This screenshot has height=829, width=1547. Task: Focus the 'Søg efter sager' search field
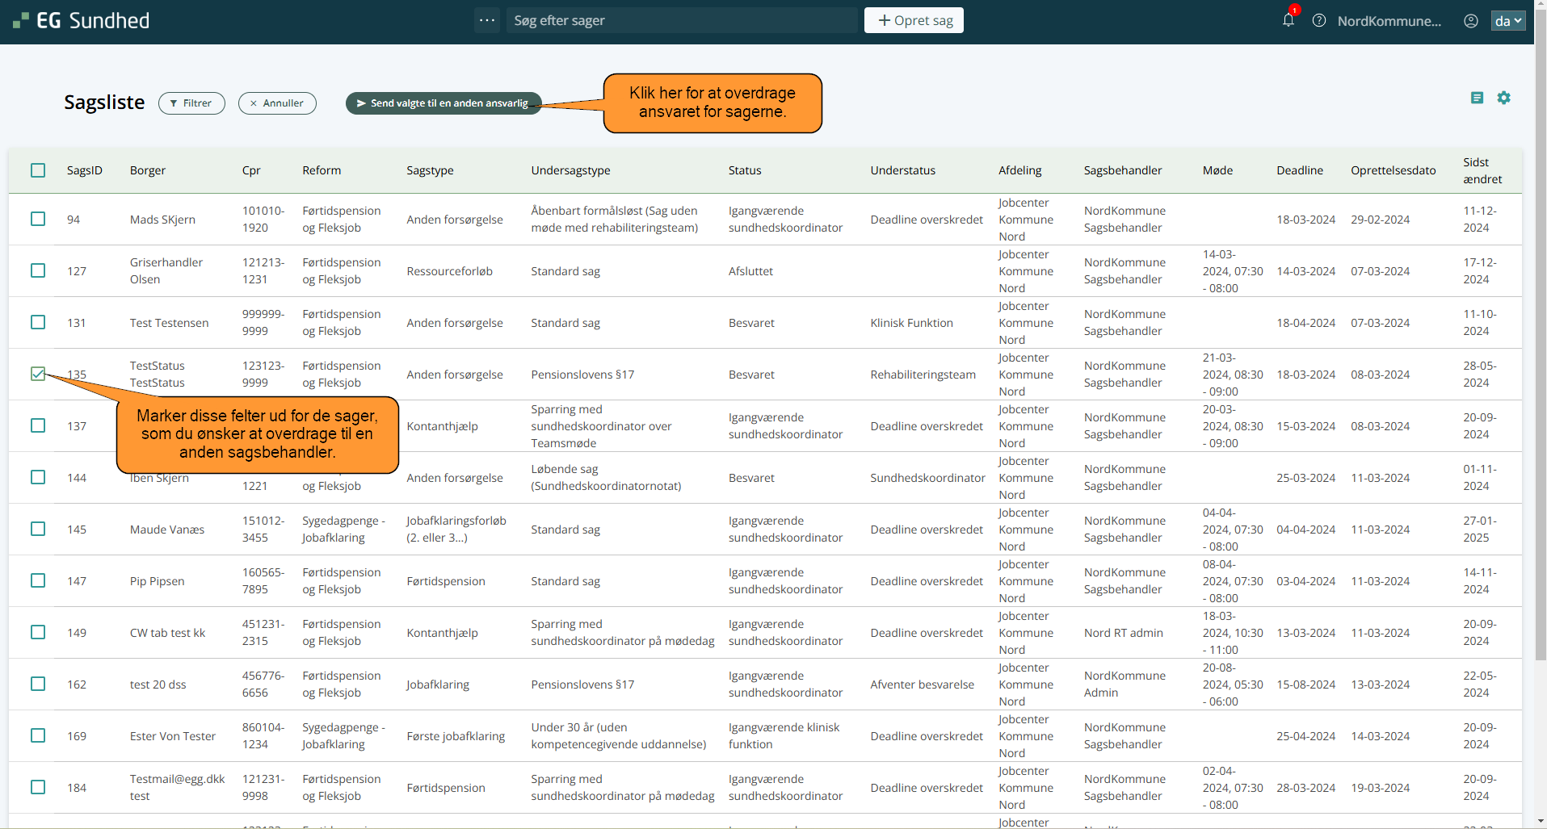(683, 20)
